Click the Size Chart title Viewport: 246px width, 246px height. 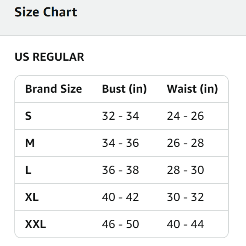tap(46, 12)
